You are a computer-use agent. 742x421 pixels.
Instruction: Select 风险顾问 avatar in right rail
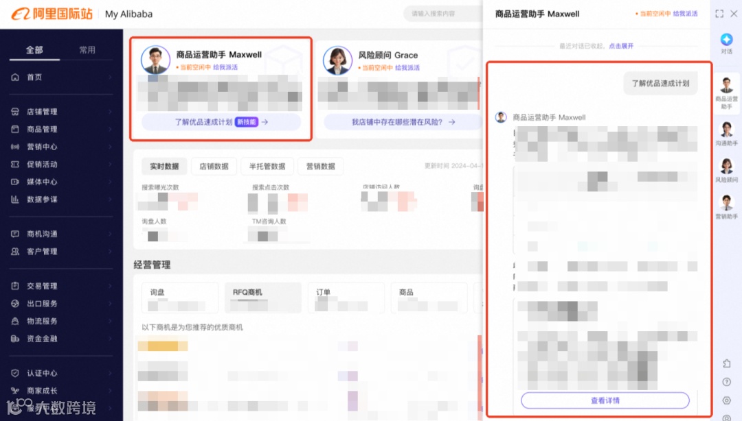pos(726,166)
